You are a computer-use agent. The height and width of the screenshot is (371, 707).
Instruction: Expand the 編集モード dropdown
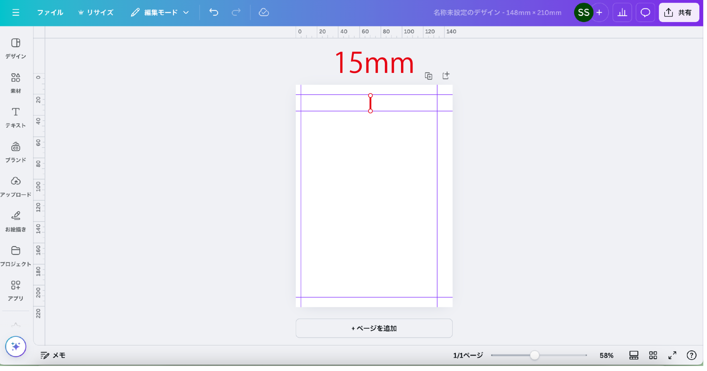(160, 13)
